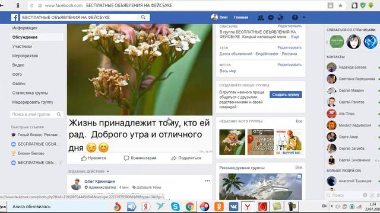This screenshot has height=213, width=380.
Task: View all recommended groups Все
Action: click(x=299, y=167)
